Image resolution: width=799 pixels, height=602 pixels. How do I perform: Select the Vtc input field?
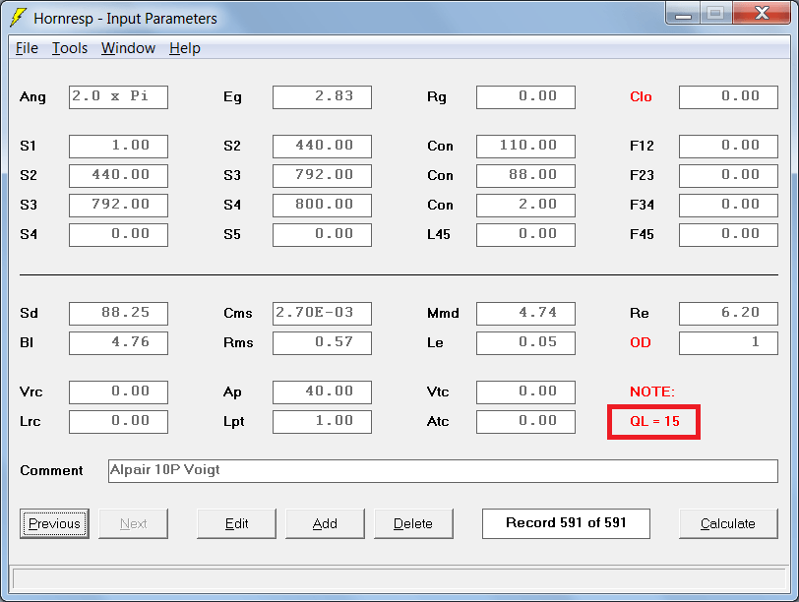click(525, 392)
